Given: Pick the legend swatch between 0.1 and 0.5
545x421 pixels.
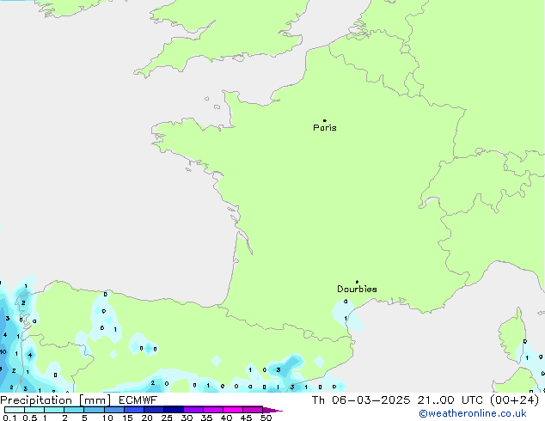Looking at the screenshot, I should [15, 410].
